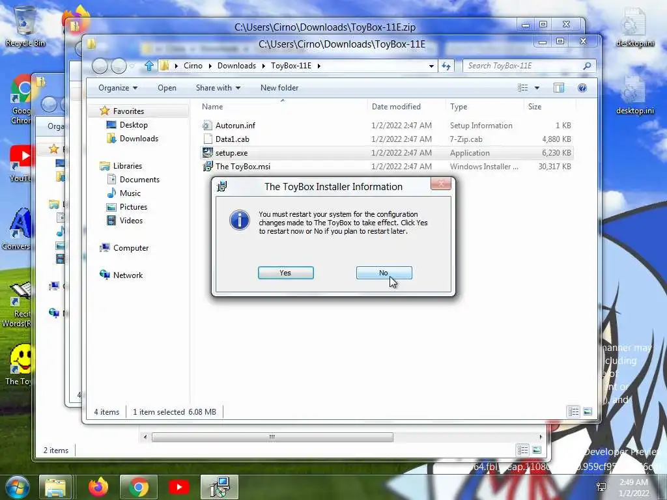Go up one folder level arrow
The height and width of the screenshot is (500, 667).
(x=149, y=66)
